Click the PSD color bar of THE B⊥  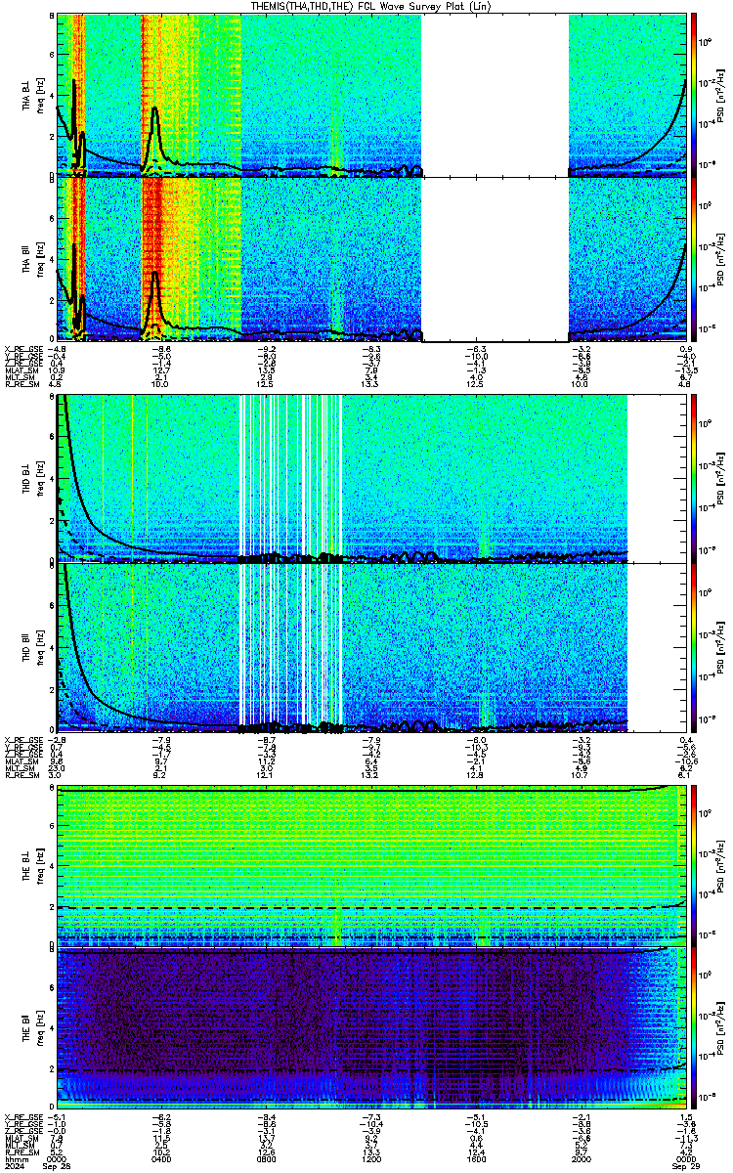(695, 866)
